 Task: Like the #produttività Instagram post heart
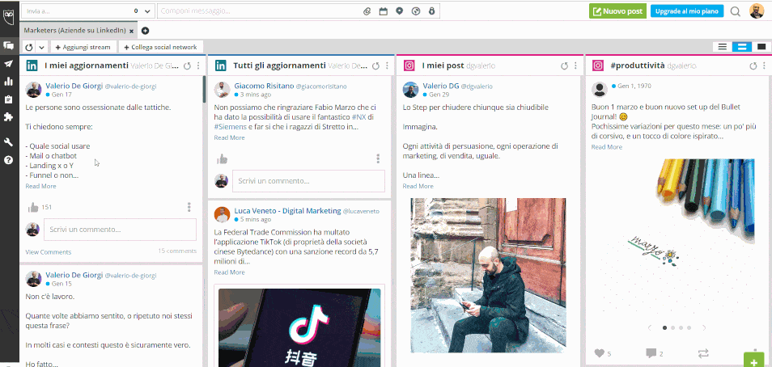[x=599, y=353]
